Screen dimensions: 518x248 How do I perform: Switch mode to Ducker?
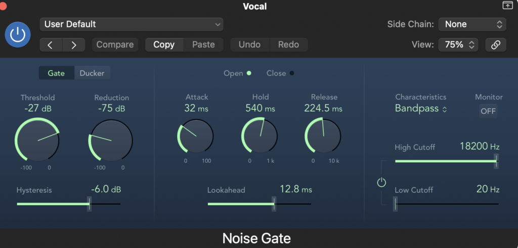point(92,73)
